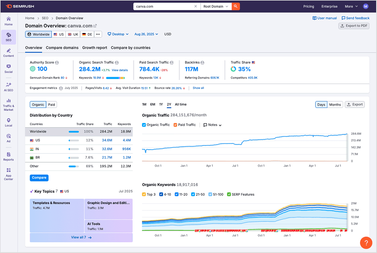Click the Traffic Share donut chart
This screenshot has height=253, width=377.
coord(233,69)
